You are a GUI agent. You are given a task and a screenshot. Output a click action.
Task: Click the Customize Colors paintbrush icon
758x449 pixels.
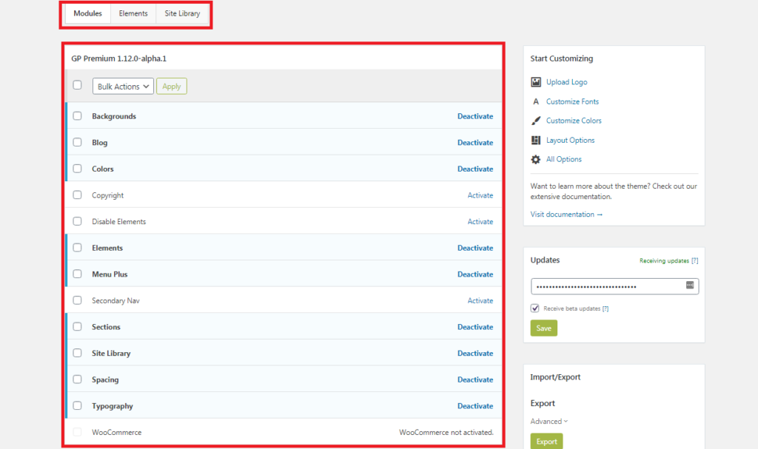(536, 121)
